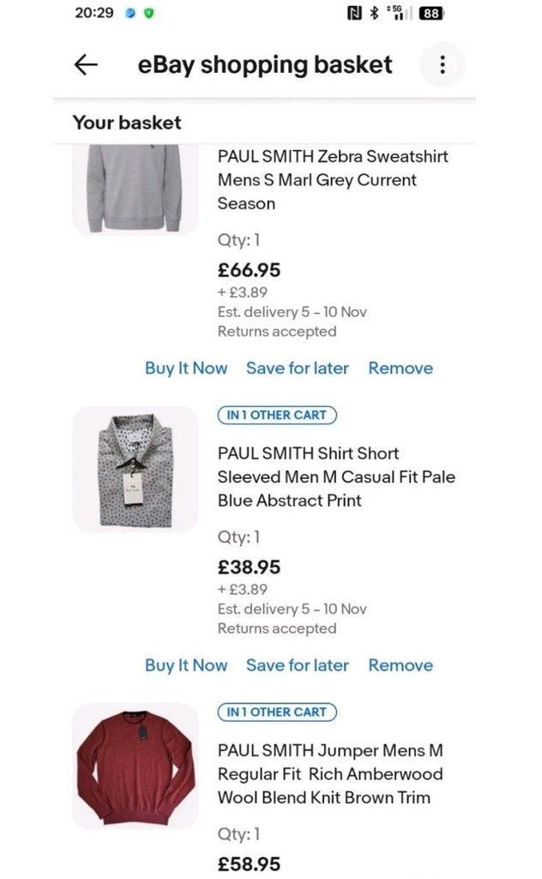Tap the In 1 Other Cart badge above shirt

pyautogui.click(x=277, y=415)
